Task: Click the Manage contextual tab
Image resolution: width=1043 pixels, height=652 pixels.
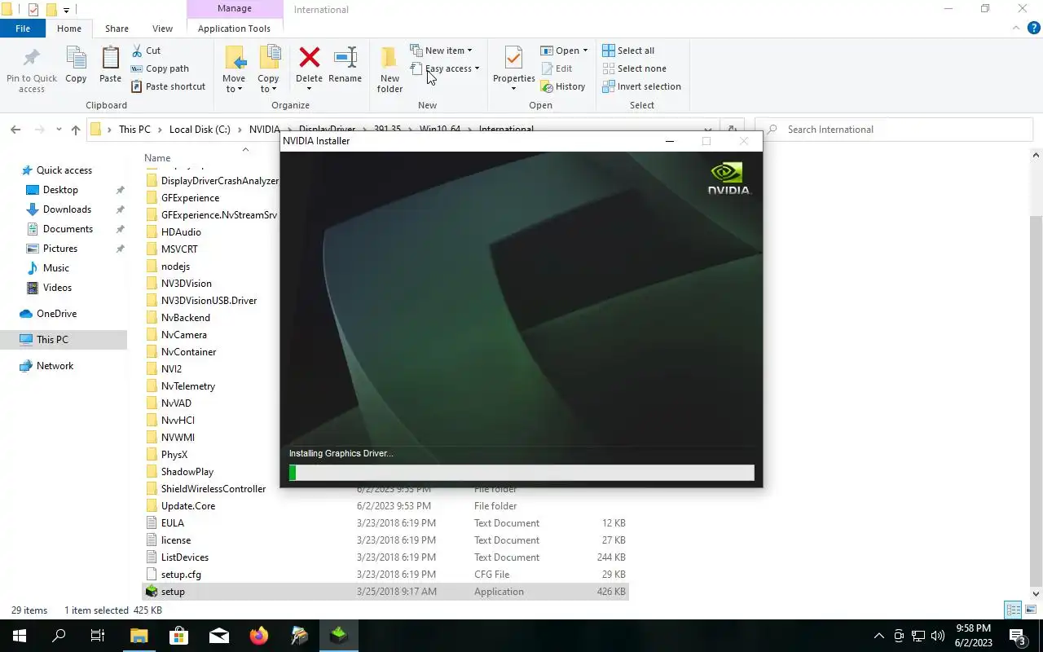Action: click(234, 9)
